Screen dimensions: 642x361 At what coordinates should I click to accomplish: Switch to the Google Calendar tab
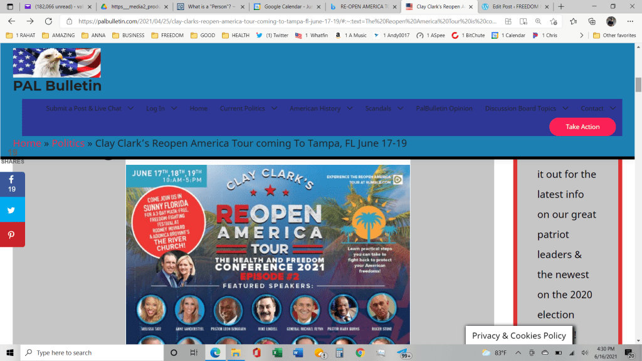287,6
